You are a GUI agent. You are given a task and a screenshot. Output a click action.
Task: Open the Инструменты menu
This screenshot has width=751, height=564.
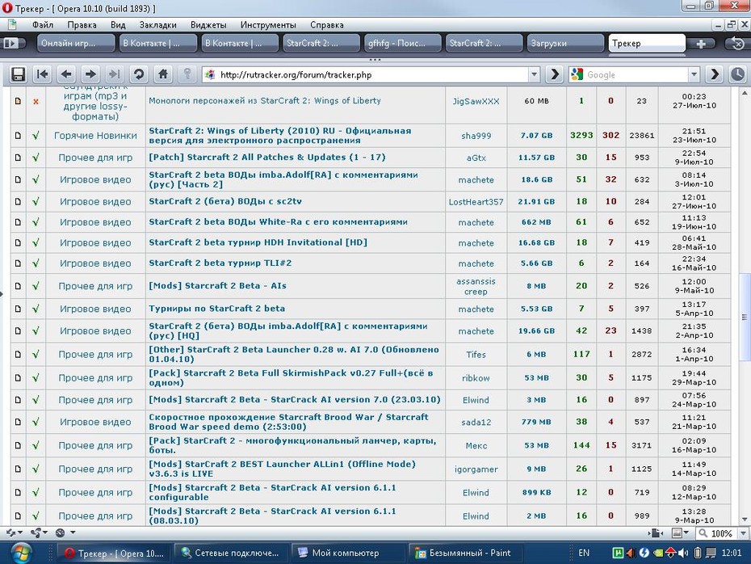[268, 25]
